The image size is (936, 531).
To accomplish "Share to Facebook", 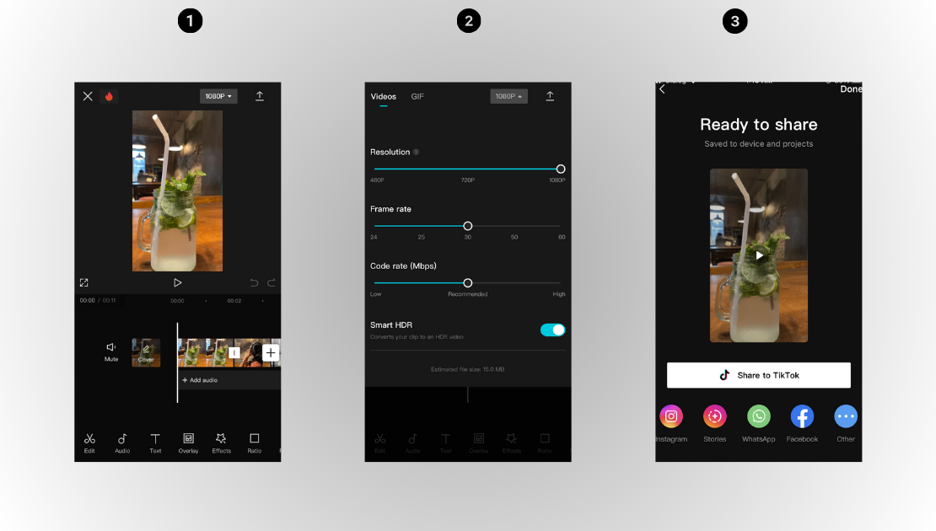I will coord(802,416).
